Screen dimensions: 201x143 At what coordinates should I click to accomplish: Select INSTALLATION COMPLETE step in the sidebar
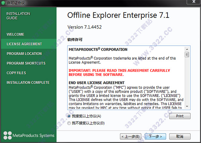(x=28, y=83)
